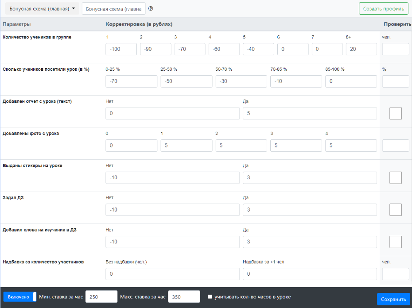Edit the 1 photo field
This screenshot has height=308, width=412.
pos(187,146)
